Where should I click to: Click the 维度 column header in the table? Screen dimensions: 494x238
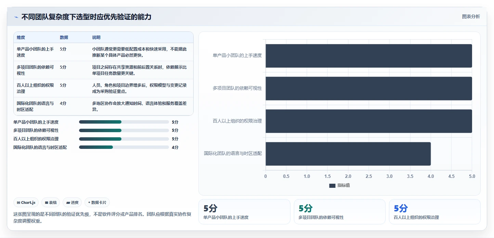pos(21,38)
